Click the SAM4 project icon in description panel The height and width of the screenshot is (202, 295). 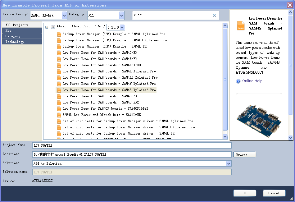pyautogui.click(x=241, y=25)
